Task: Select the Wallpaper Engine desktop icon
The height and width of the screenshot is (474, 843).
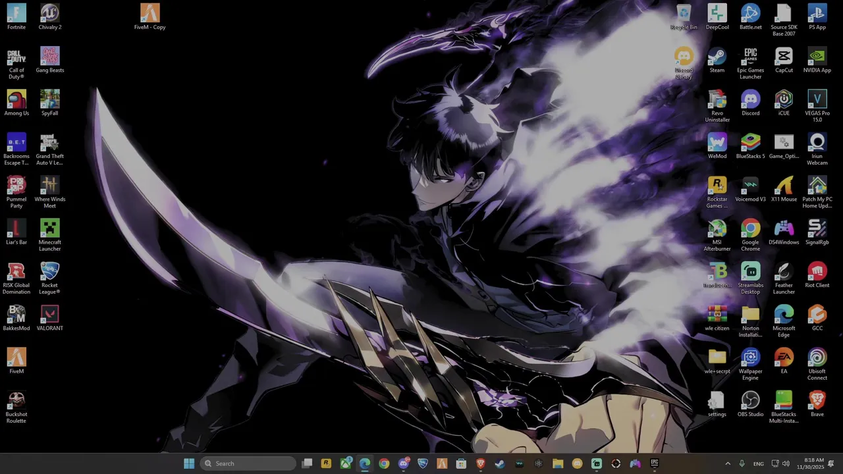Action: coord(751,364)
